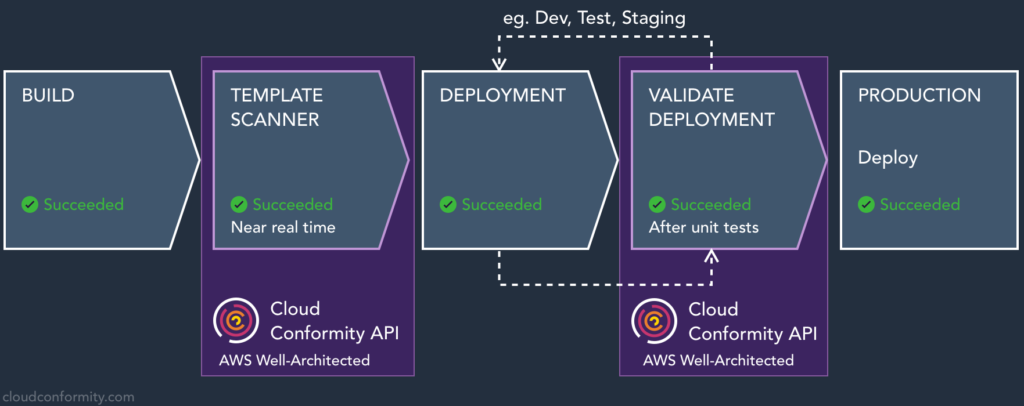This screenshot has height=406, width=1024.
Task: Click Cloud Conformity logo under Validate Deployment
Action: tap(654, 321)
